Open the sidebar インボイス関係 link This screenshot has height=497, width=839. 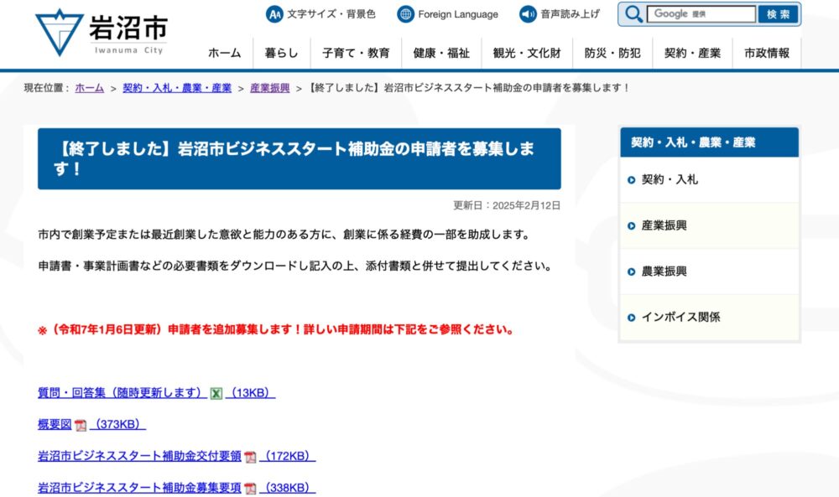pyautogui.click(x=680, y=318)
